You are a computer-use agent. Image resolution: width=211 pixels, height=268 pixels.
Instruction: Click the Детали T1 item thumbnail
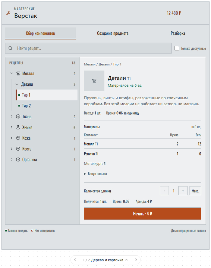pos(94,81)
